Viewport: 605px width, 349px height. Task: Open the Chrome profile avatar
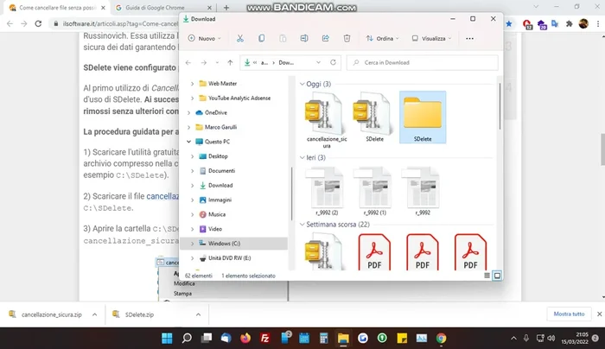[583, 24]
